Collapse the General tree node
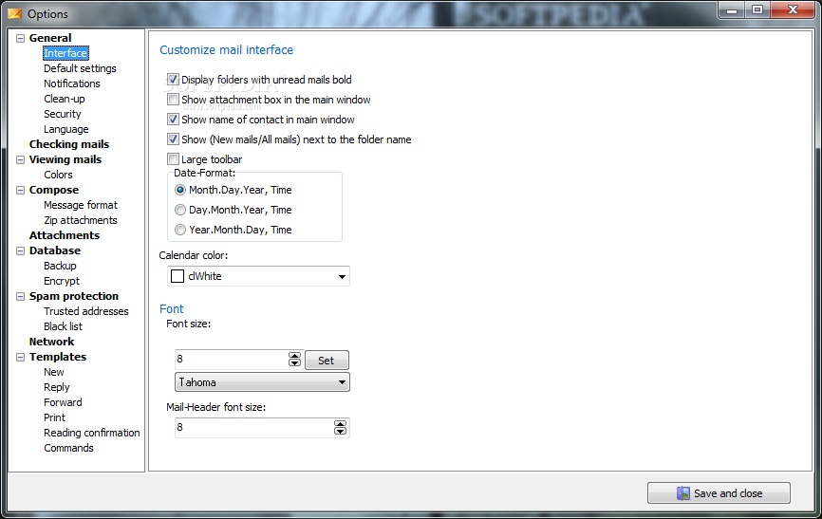Screen dimensions: 822x519 pos(21,38)
